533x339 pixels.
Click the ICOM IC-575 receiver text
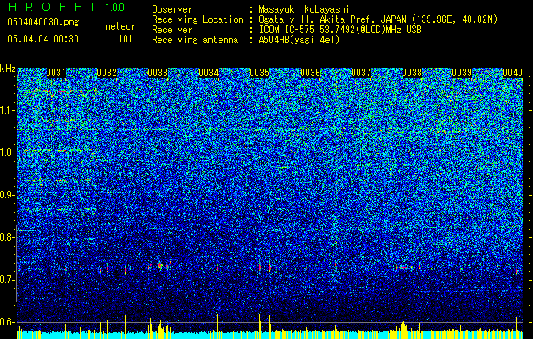pyautogui.click(x=340, y=30)
